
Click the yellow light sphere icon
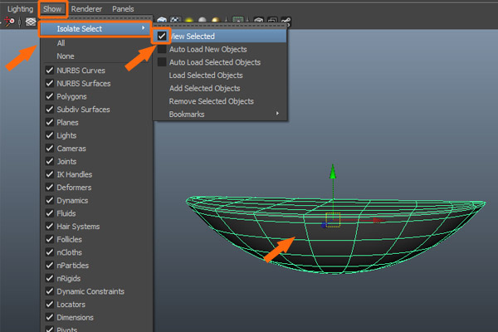(189, 21)
